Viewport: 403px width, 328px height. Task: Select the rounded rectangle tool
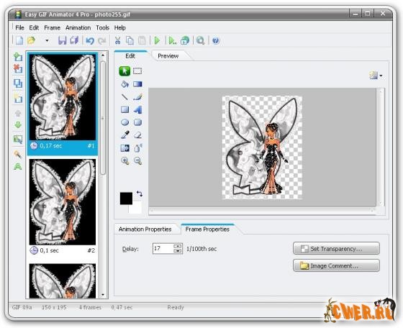tap(137, 122)
